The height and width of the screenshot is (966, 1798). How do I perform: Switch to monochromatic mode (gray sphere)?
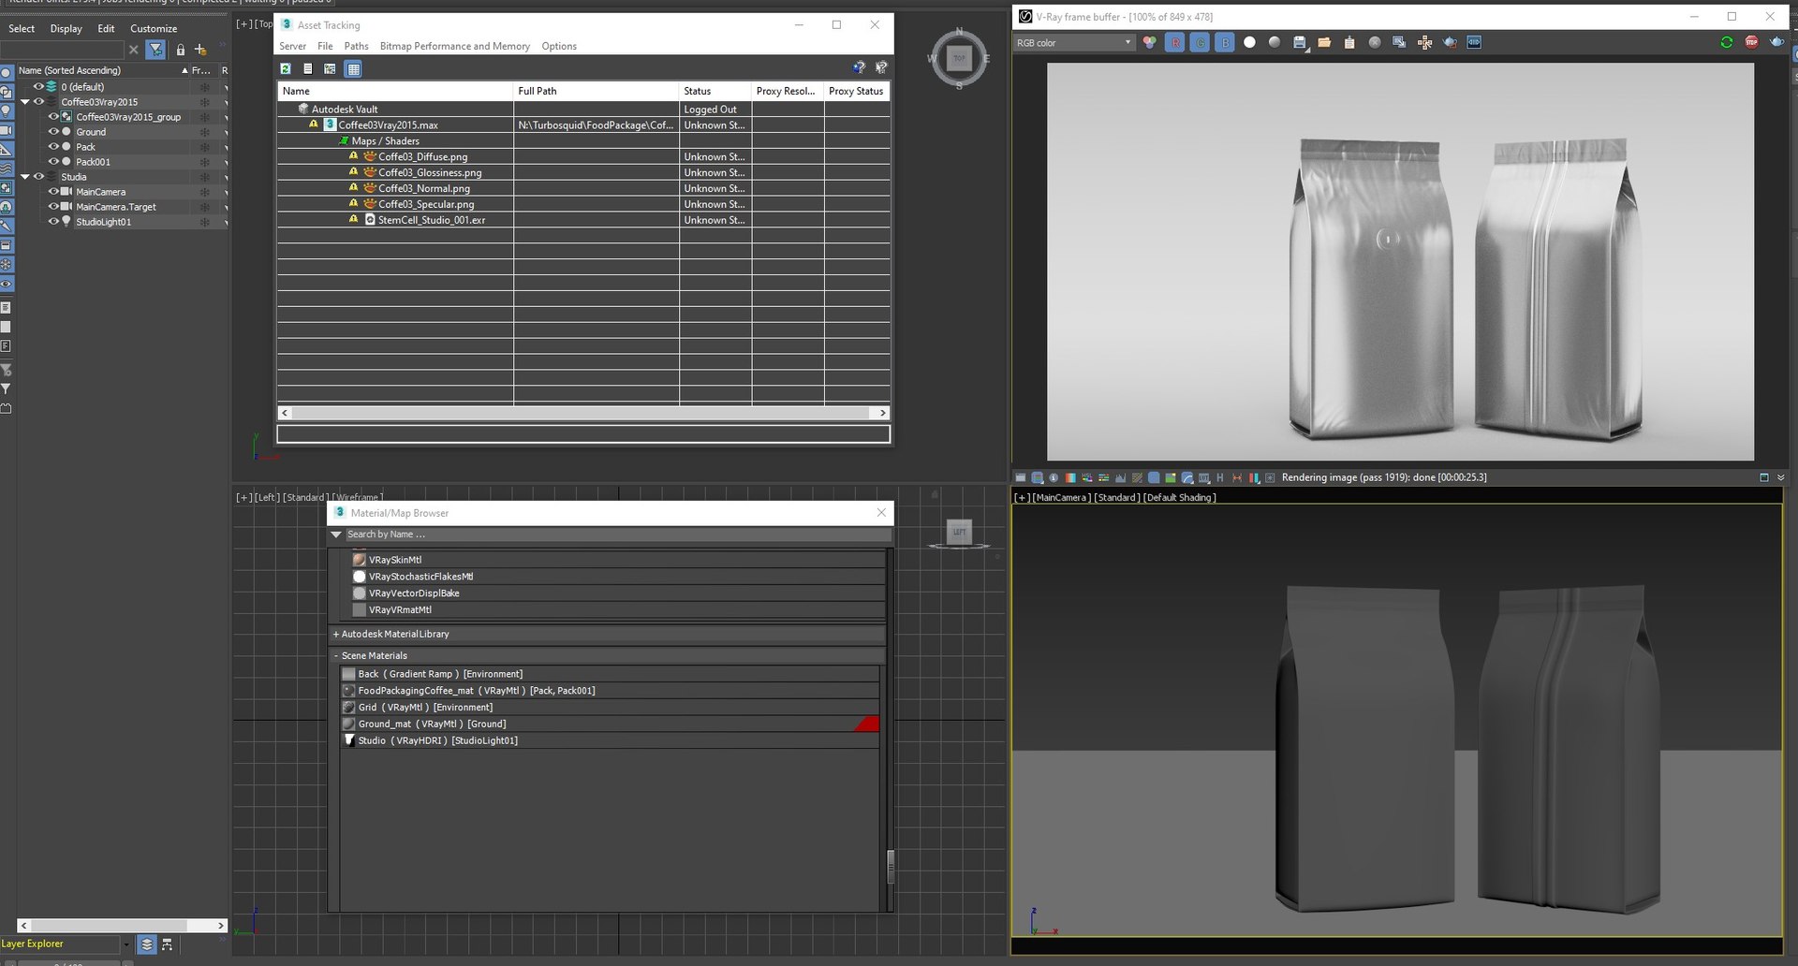[x=1275, y=42]
